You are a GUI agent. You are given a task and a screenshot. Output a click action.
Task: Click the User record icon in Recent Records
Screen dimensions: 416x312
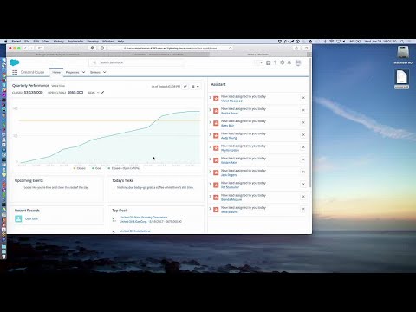18,218
